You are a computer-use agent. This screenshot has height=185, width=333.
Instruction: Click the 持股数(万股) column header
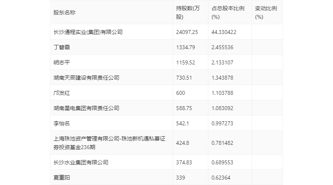pyautogui.click(x=188, y=12)
